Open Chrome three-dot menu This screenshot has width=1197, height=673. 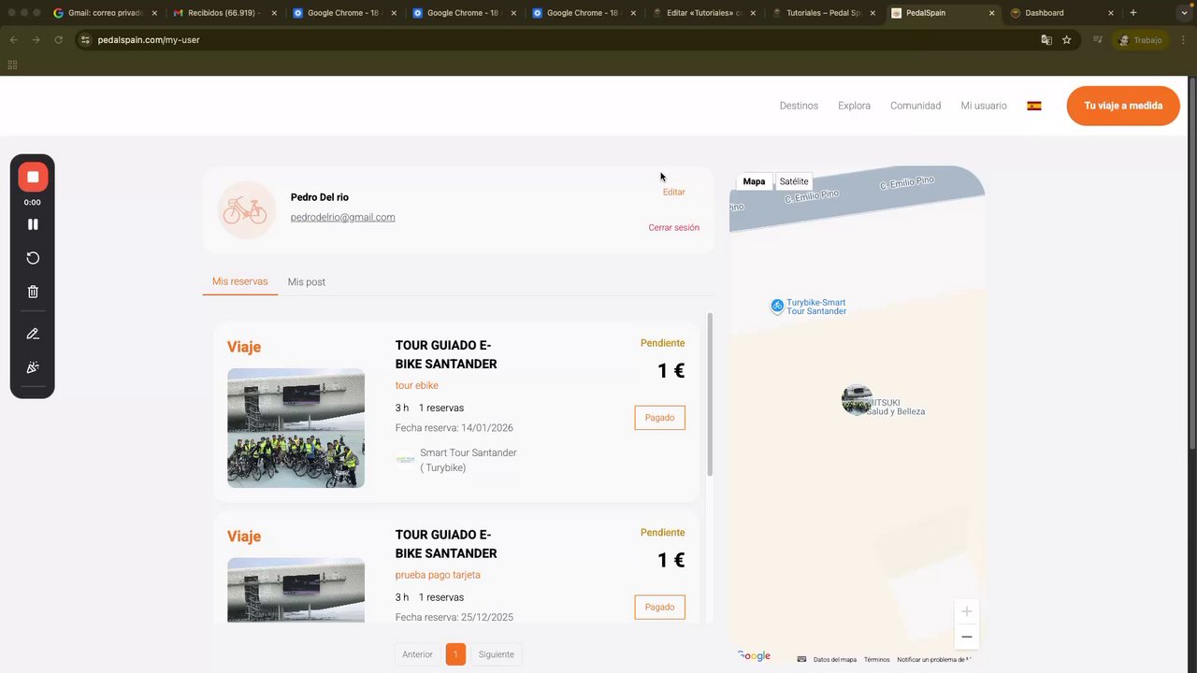(x=1184, y=40)
